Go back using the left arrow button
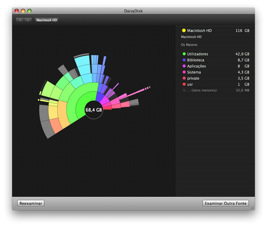 20,20
